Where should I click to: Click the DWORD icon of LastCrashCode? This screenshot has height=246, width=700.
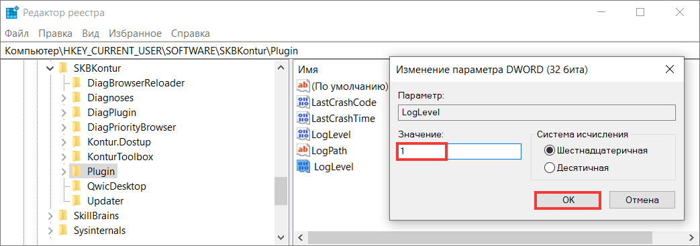coord(303,102)
